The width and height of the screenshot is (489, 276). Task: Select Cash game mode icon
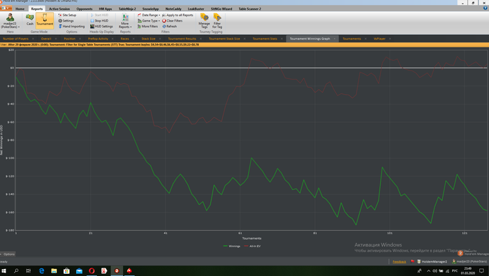(x=29, y=20)
